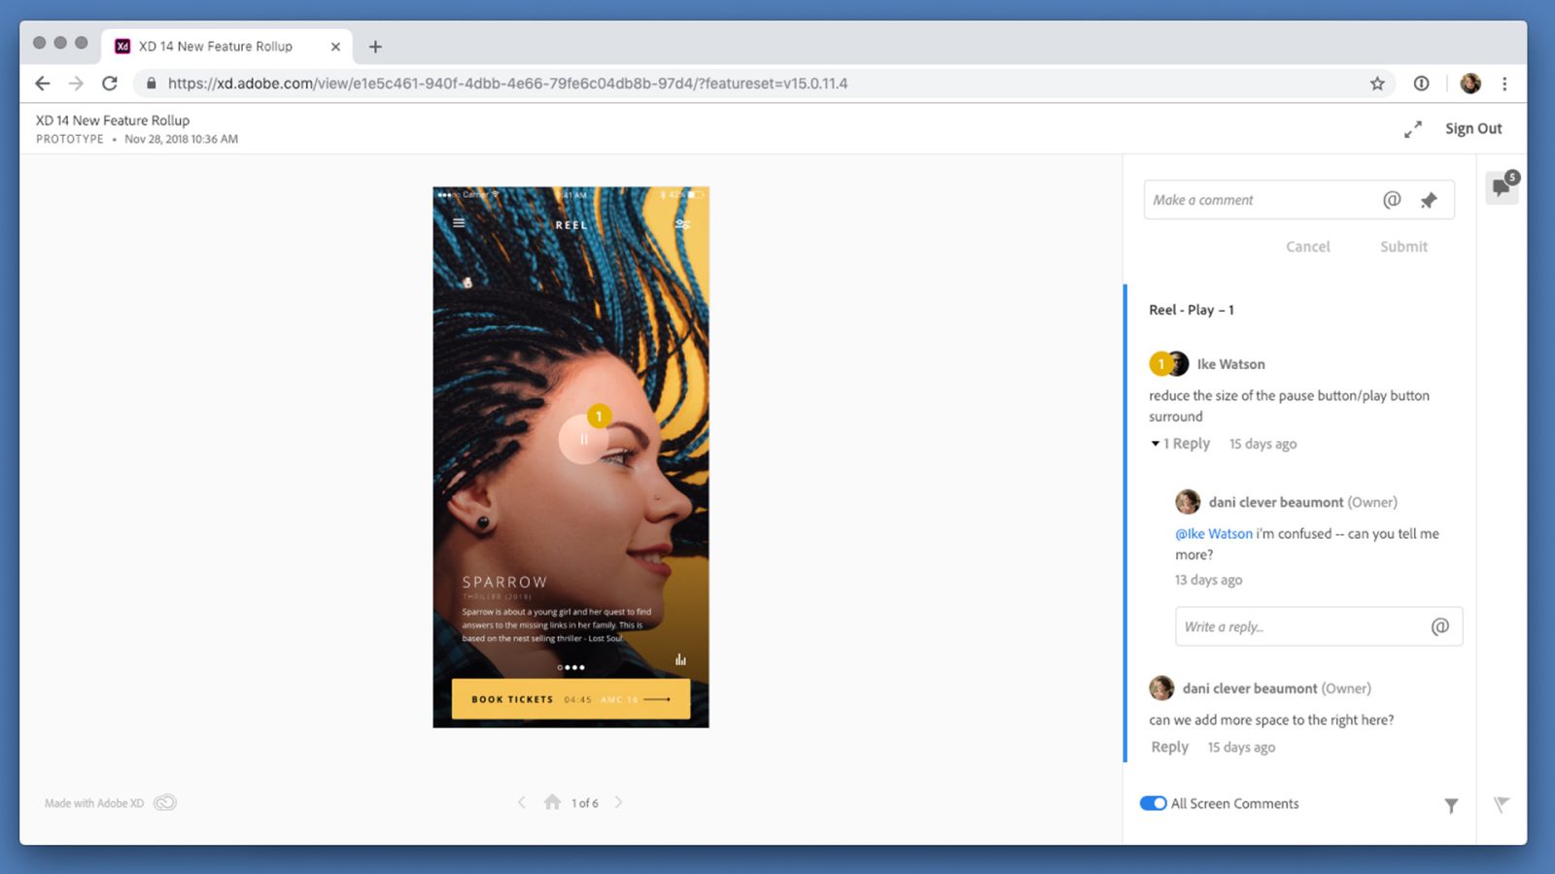Click the Book Tickets button in prototype

[570, 699]
